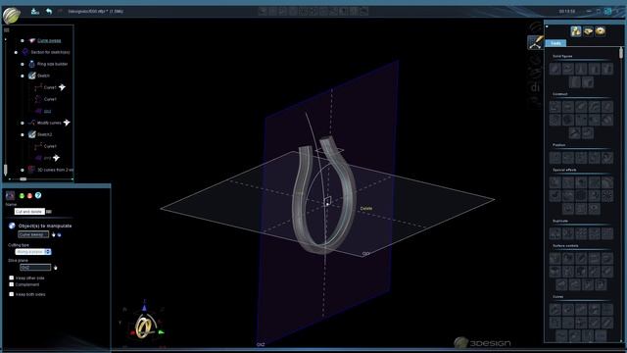Click the save file icon in top bar
The height and width of the screenshot is (353, 627).
35,11
